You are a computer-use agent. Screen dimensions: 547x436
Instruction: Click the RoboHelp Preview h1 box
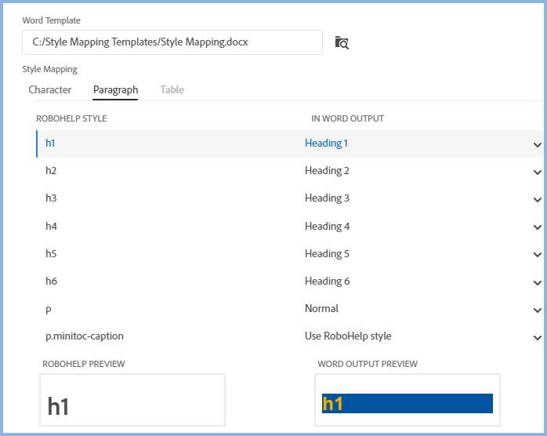[132, 400]
